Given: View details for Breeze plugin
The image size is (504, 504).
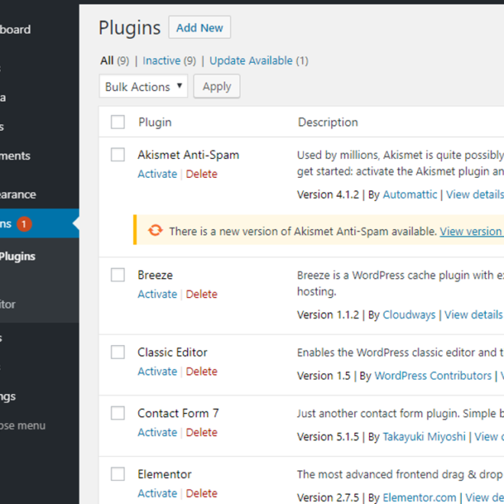Looking at the screenshot, I should (473, 315).
